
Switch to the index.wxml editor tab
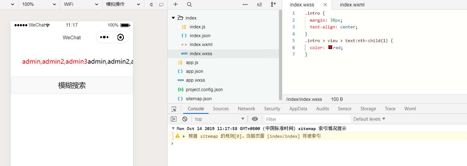(352, 5)
